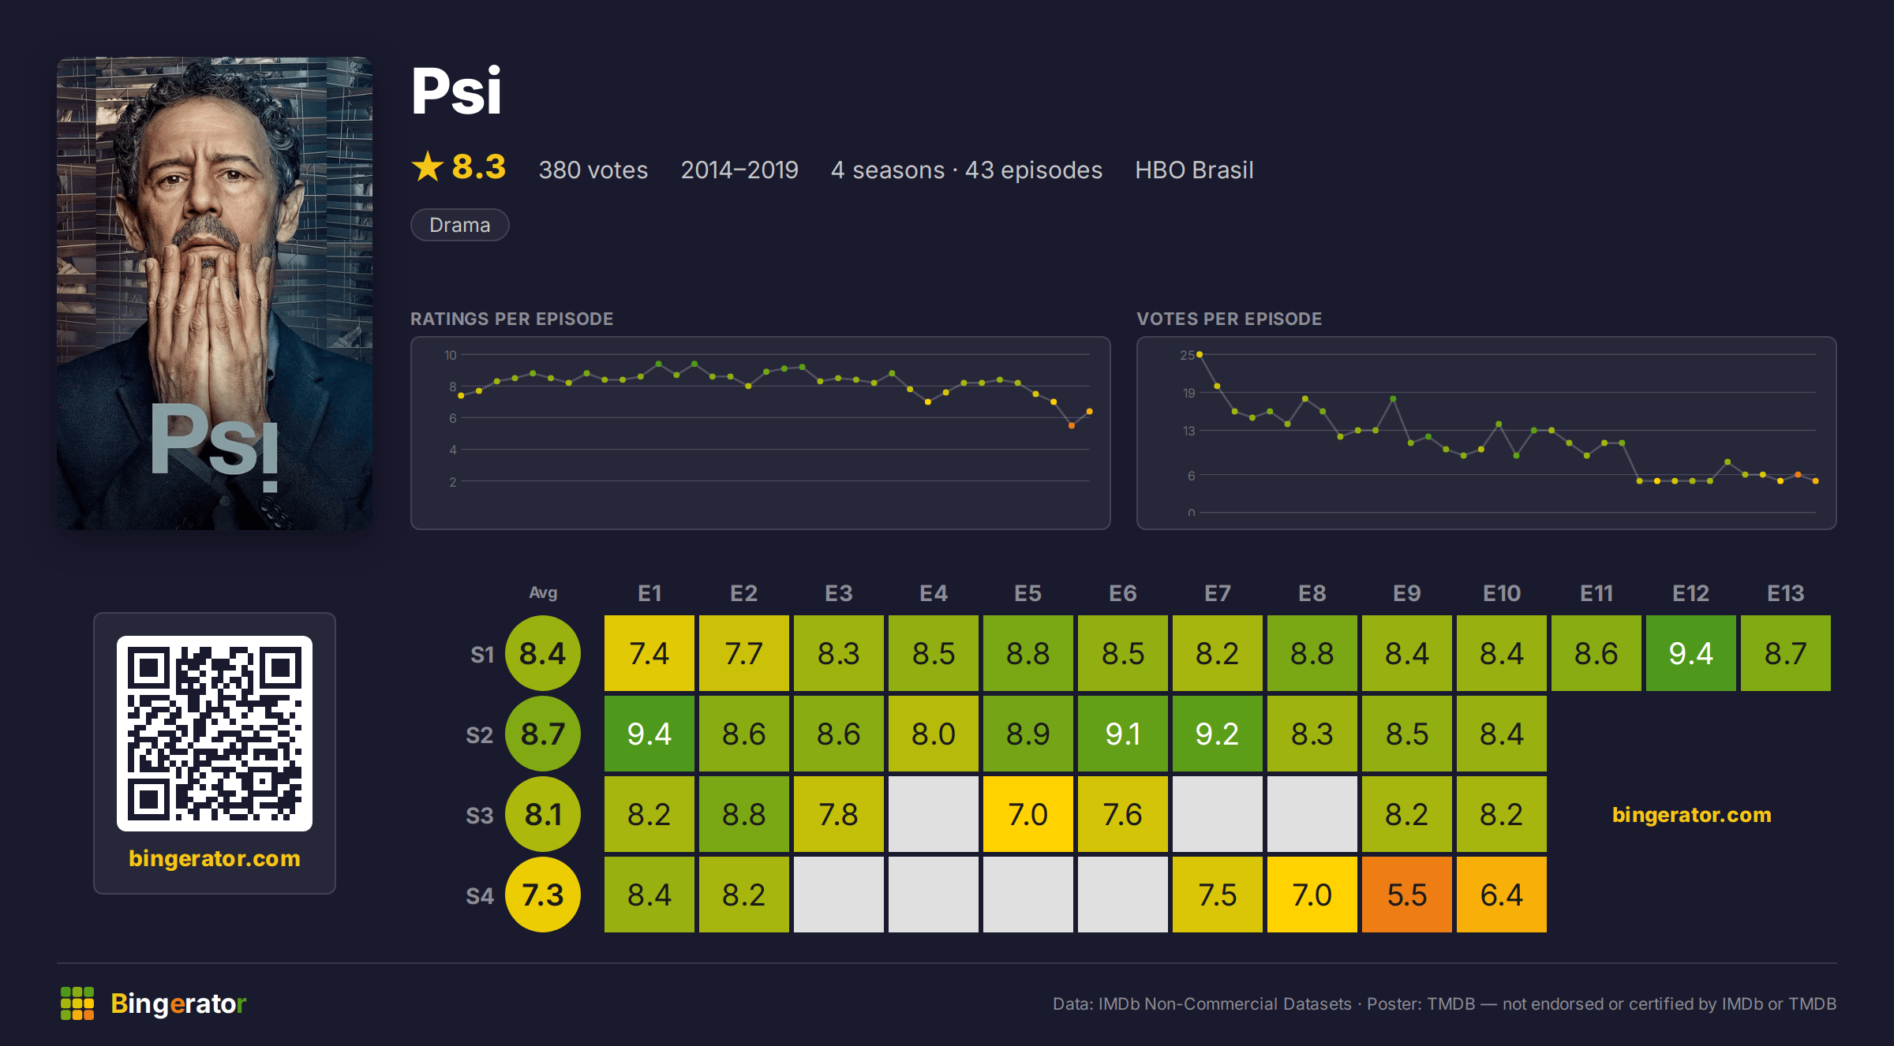Click the Psi poster thumbnail
The height and width of the screenshot is (1046, 1894).
point(215,293)
